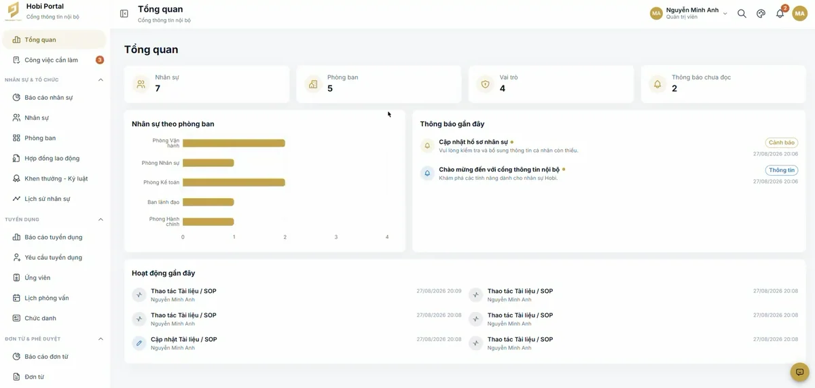Click the Ứng viên icon in sidebar
This screenshot has height=388, width=815.
point(17,277)
